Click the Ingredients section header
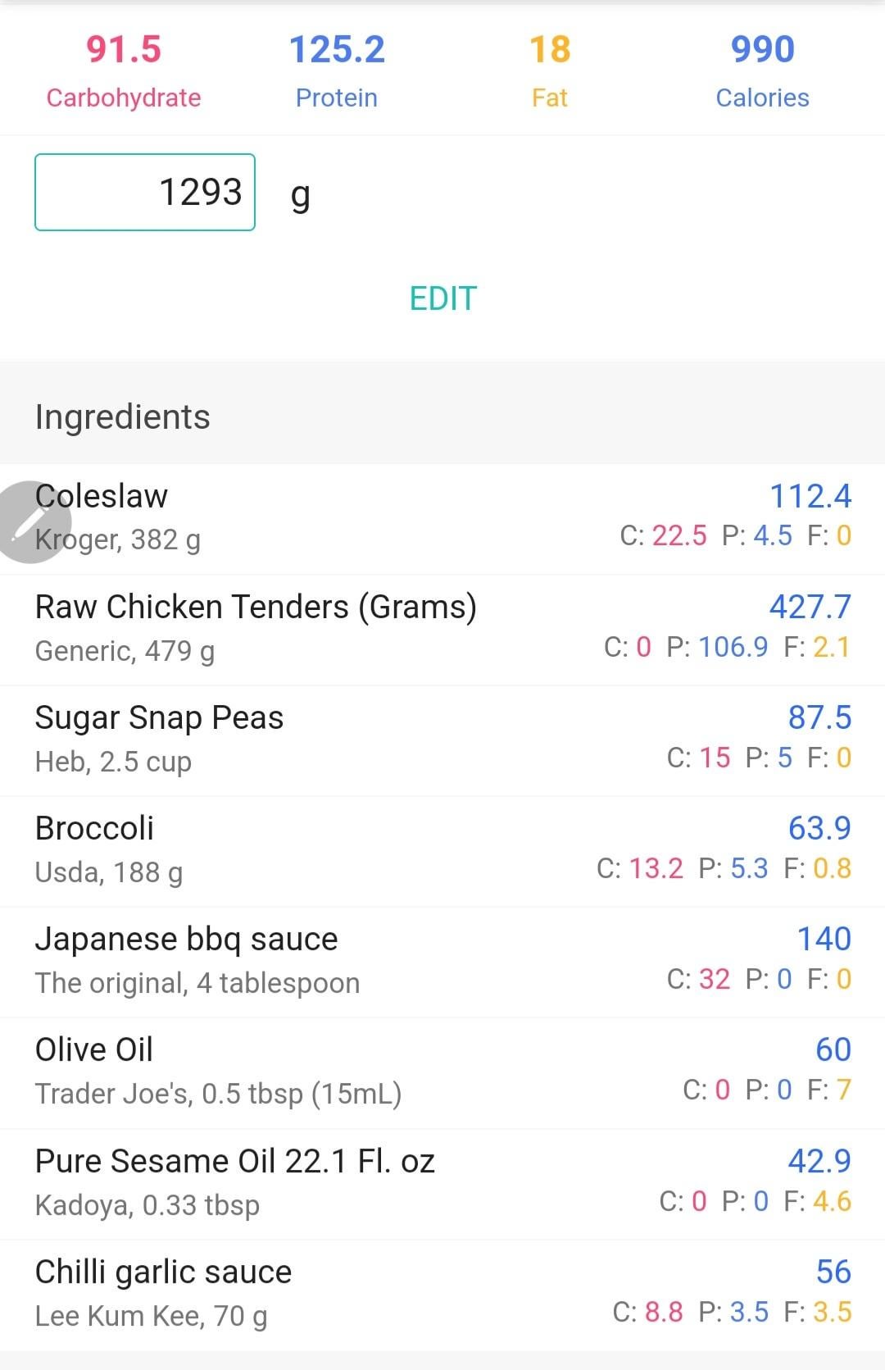 click(x=123, y=416)
